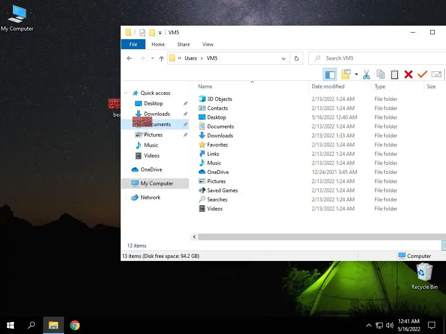Select the Downloads folder in the file list
This screenshot has width=446, height=334.
pos(220,136)
